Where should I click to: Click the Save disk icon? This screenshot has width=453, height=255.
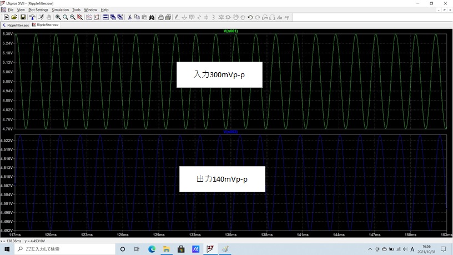23,17
